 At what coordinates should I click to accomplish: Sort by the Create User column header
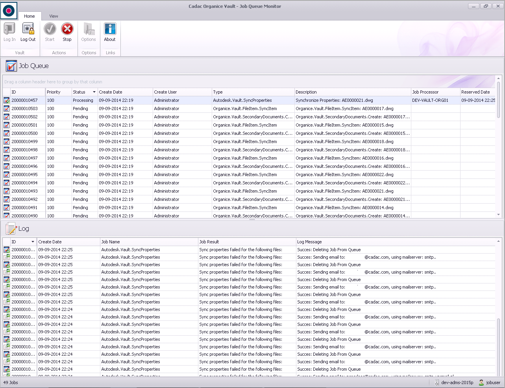tap(182, 92)
